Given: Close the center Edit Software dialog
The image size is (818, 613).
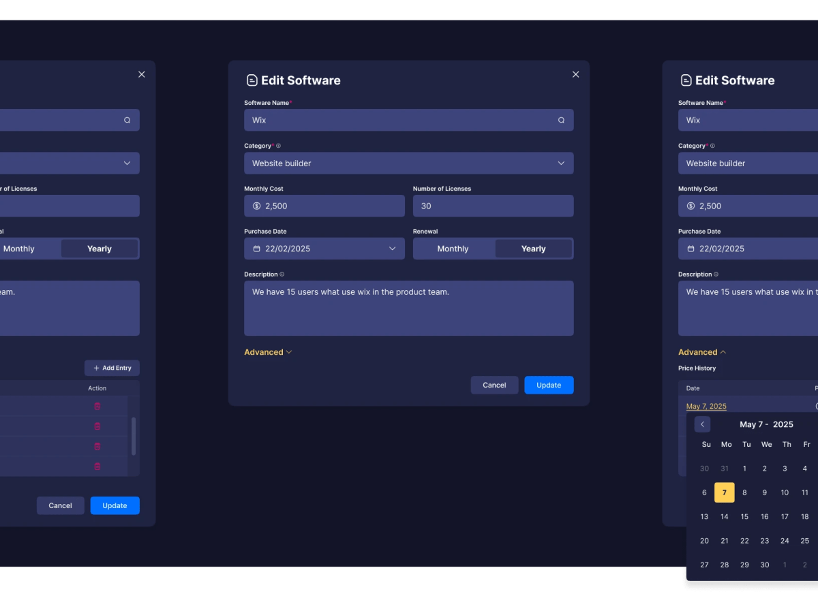Looking at the screenshot, I should tap(575, 74).
